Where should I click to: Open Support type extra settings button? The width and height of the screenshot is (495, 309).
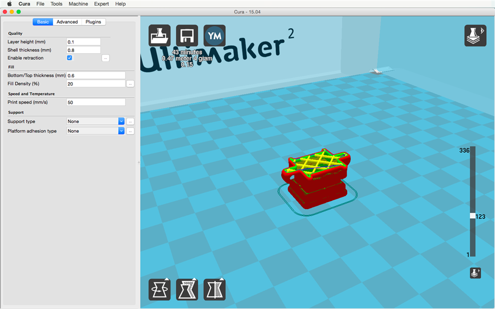point(130,121)
